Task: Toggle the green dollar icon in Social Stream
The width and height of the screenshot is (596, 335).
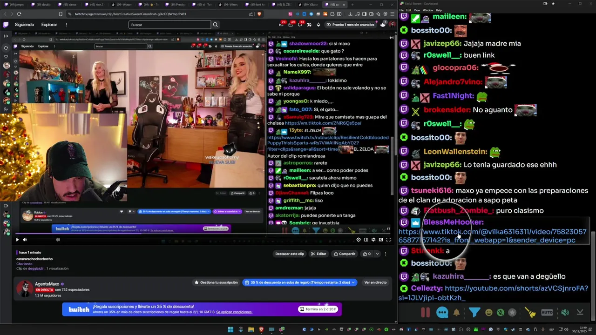Action: click(500, 313)
